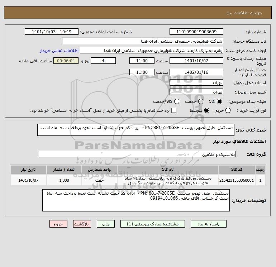Select the کالا radio button
The width and height of the screenshot is (276, 267).
point(219,101)
